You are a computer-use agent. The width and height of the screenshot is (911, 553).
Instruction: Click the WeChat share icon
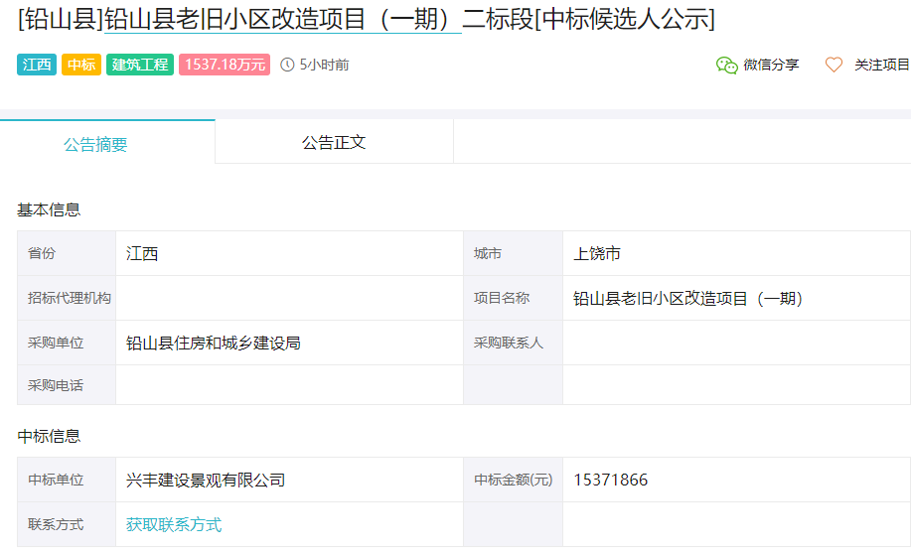(x=726, y=66)
